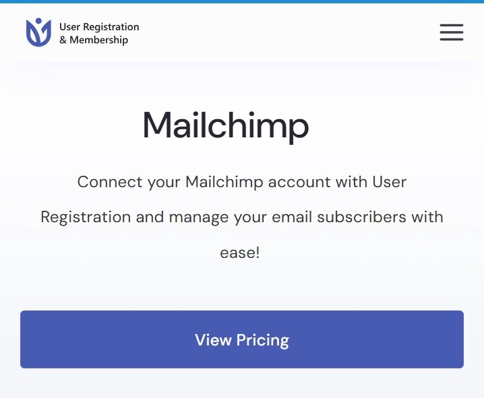Click the word 'ease!' in description
This screenshot has width=484, height=398.
point(240,253)
